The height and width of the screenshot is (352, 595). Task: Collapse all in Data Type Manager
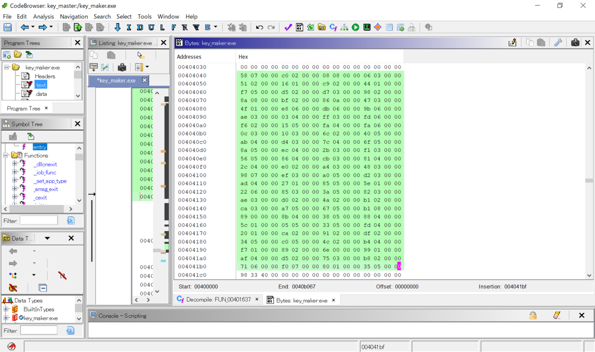pyautogui.click(x=43, y=287)
